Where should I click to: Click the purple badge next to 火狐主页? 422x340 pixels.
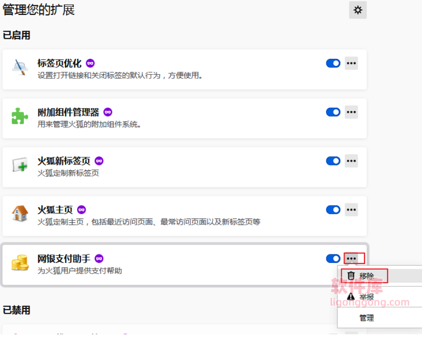point(82,209)
